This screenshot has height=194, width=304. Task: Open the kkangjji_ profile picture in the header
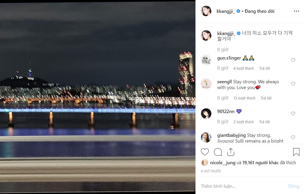206,11
